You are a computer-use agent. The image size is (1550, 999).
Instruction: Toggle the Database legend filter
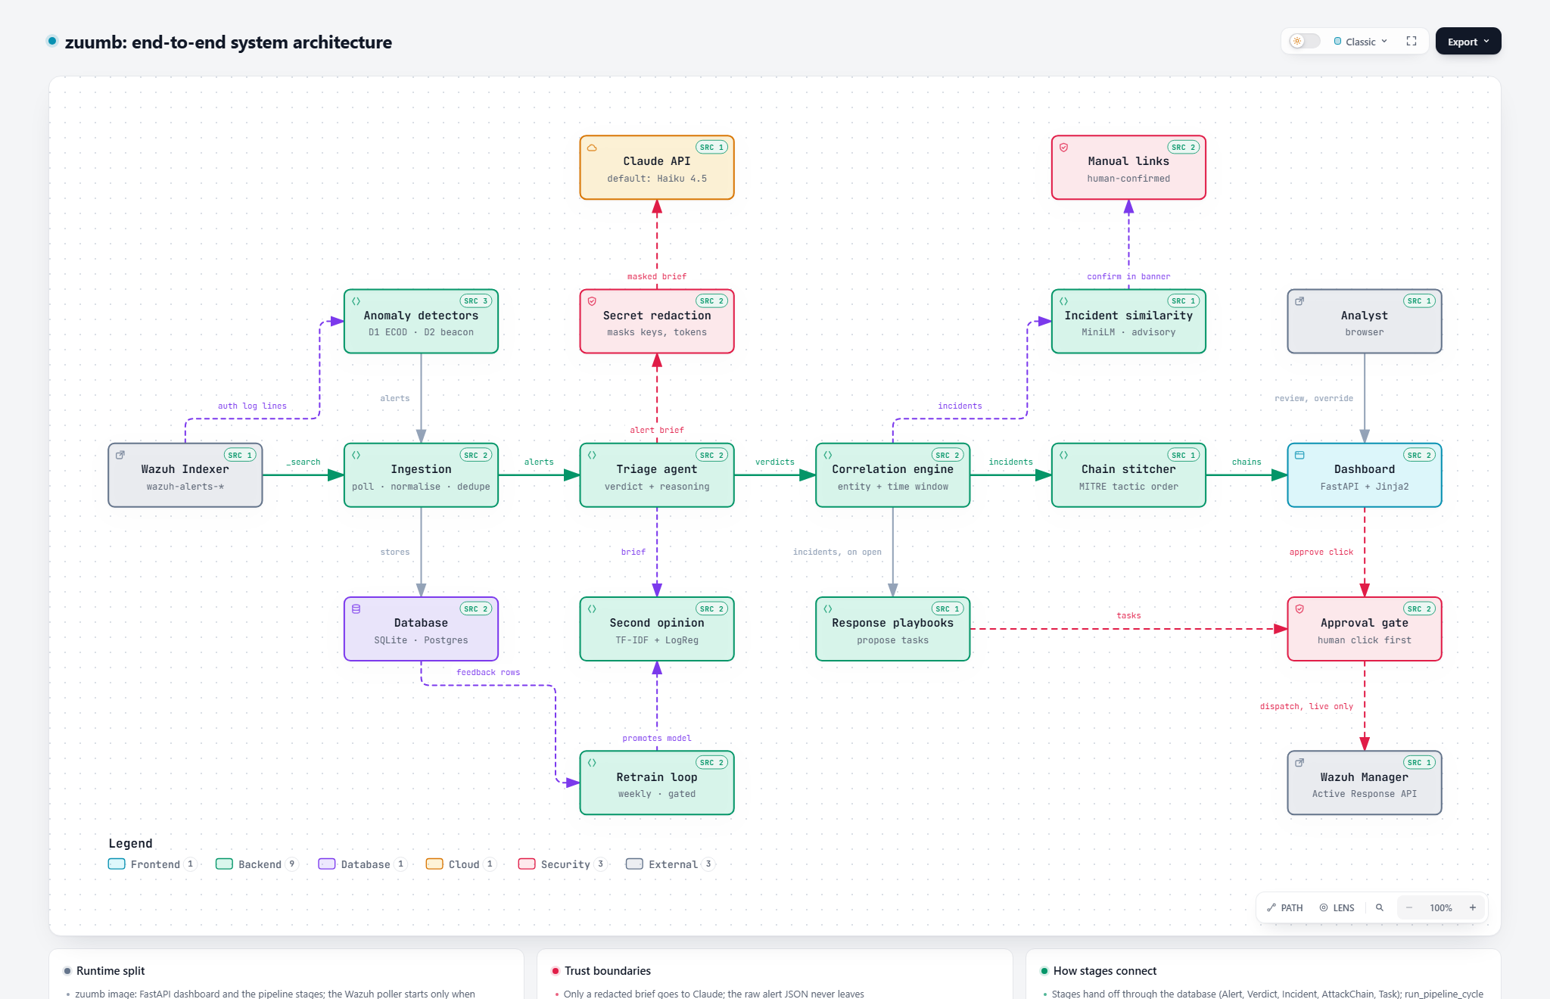pyautogui.click(x=363, y=864)
